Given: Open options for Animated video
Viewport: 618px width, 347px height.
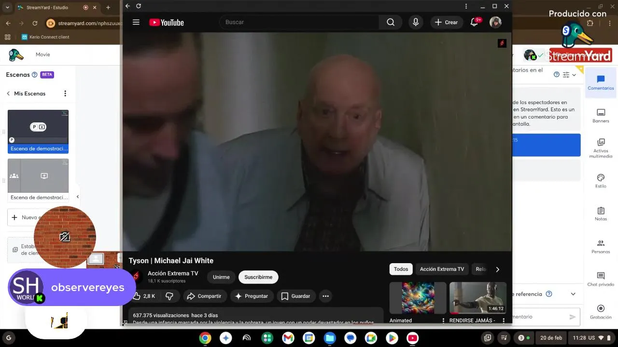Looking at the screenshot, I should click(443, 320).
